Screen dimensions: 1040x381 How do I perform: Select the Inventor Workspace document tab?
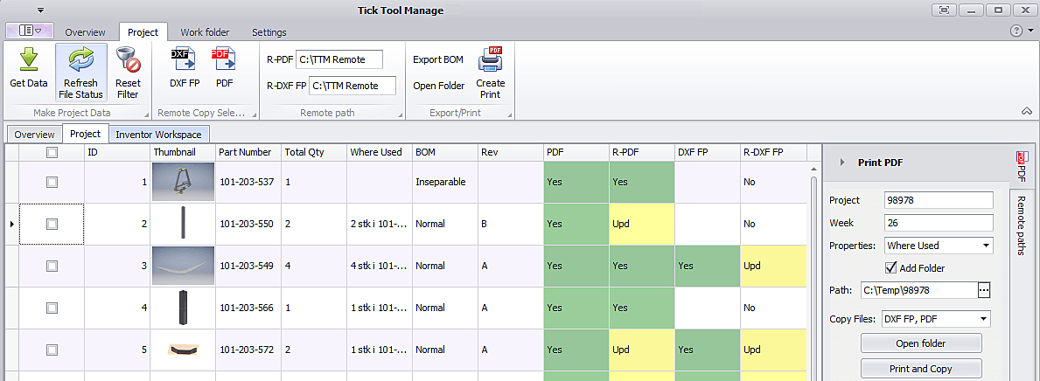(158, 135)
